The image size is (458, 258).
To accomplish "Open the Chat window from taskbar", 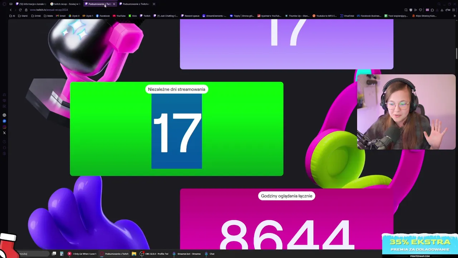I will pos(210,254).
